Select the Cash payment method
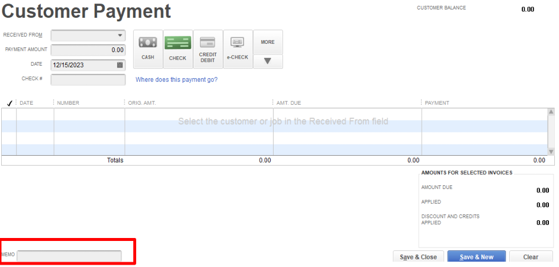Image resolution: width=559 pixels, height=267 pixels. [x=148, y=49]
